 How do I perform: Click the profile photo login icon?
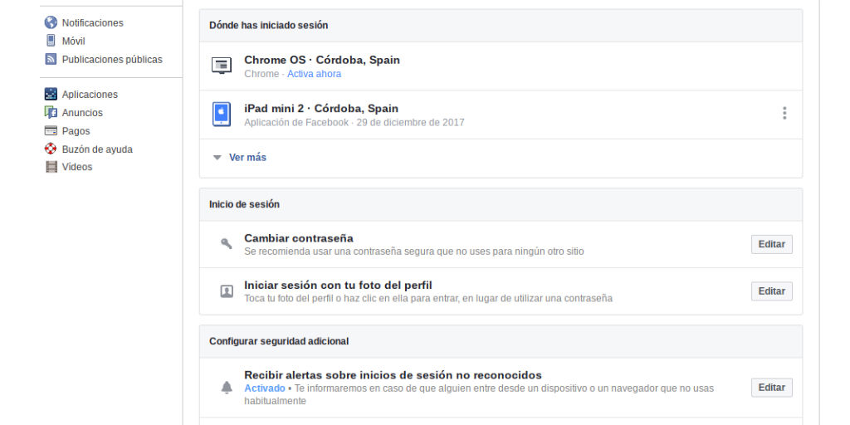[x=227, y=291]
